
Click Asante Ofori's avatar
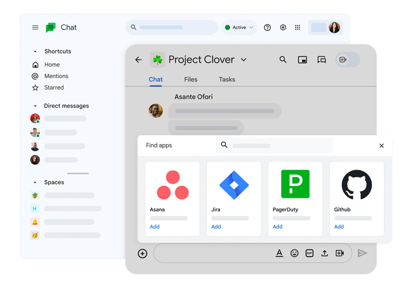156,111
